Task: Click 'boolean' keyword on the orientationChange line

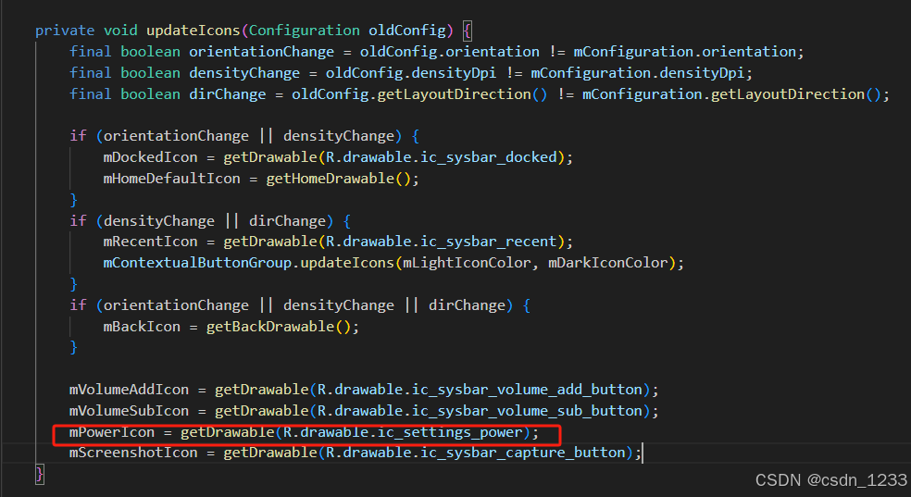Action: click(150, 52)
